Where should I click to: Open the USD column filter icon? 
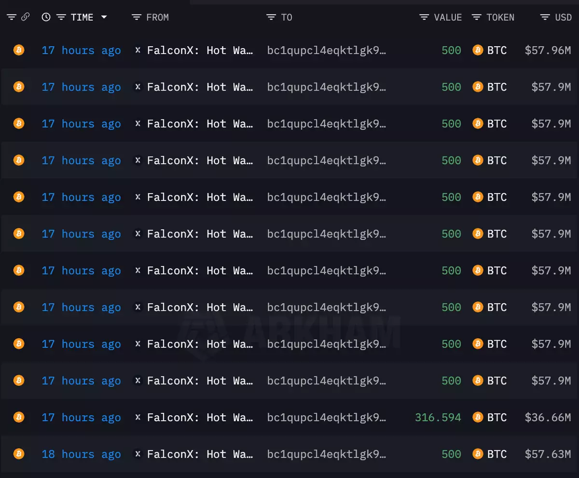click(x=545, y=17)
